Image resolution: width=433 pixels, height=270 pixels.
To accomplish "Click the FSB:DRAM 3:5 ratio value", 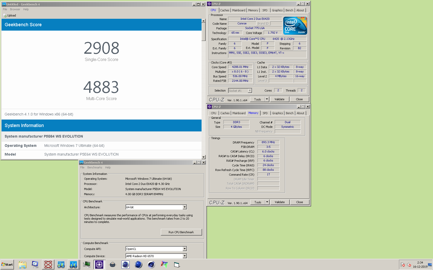I will pyautogui.click(x=268, y=147).
